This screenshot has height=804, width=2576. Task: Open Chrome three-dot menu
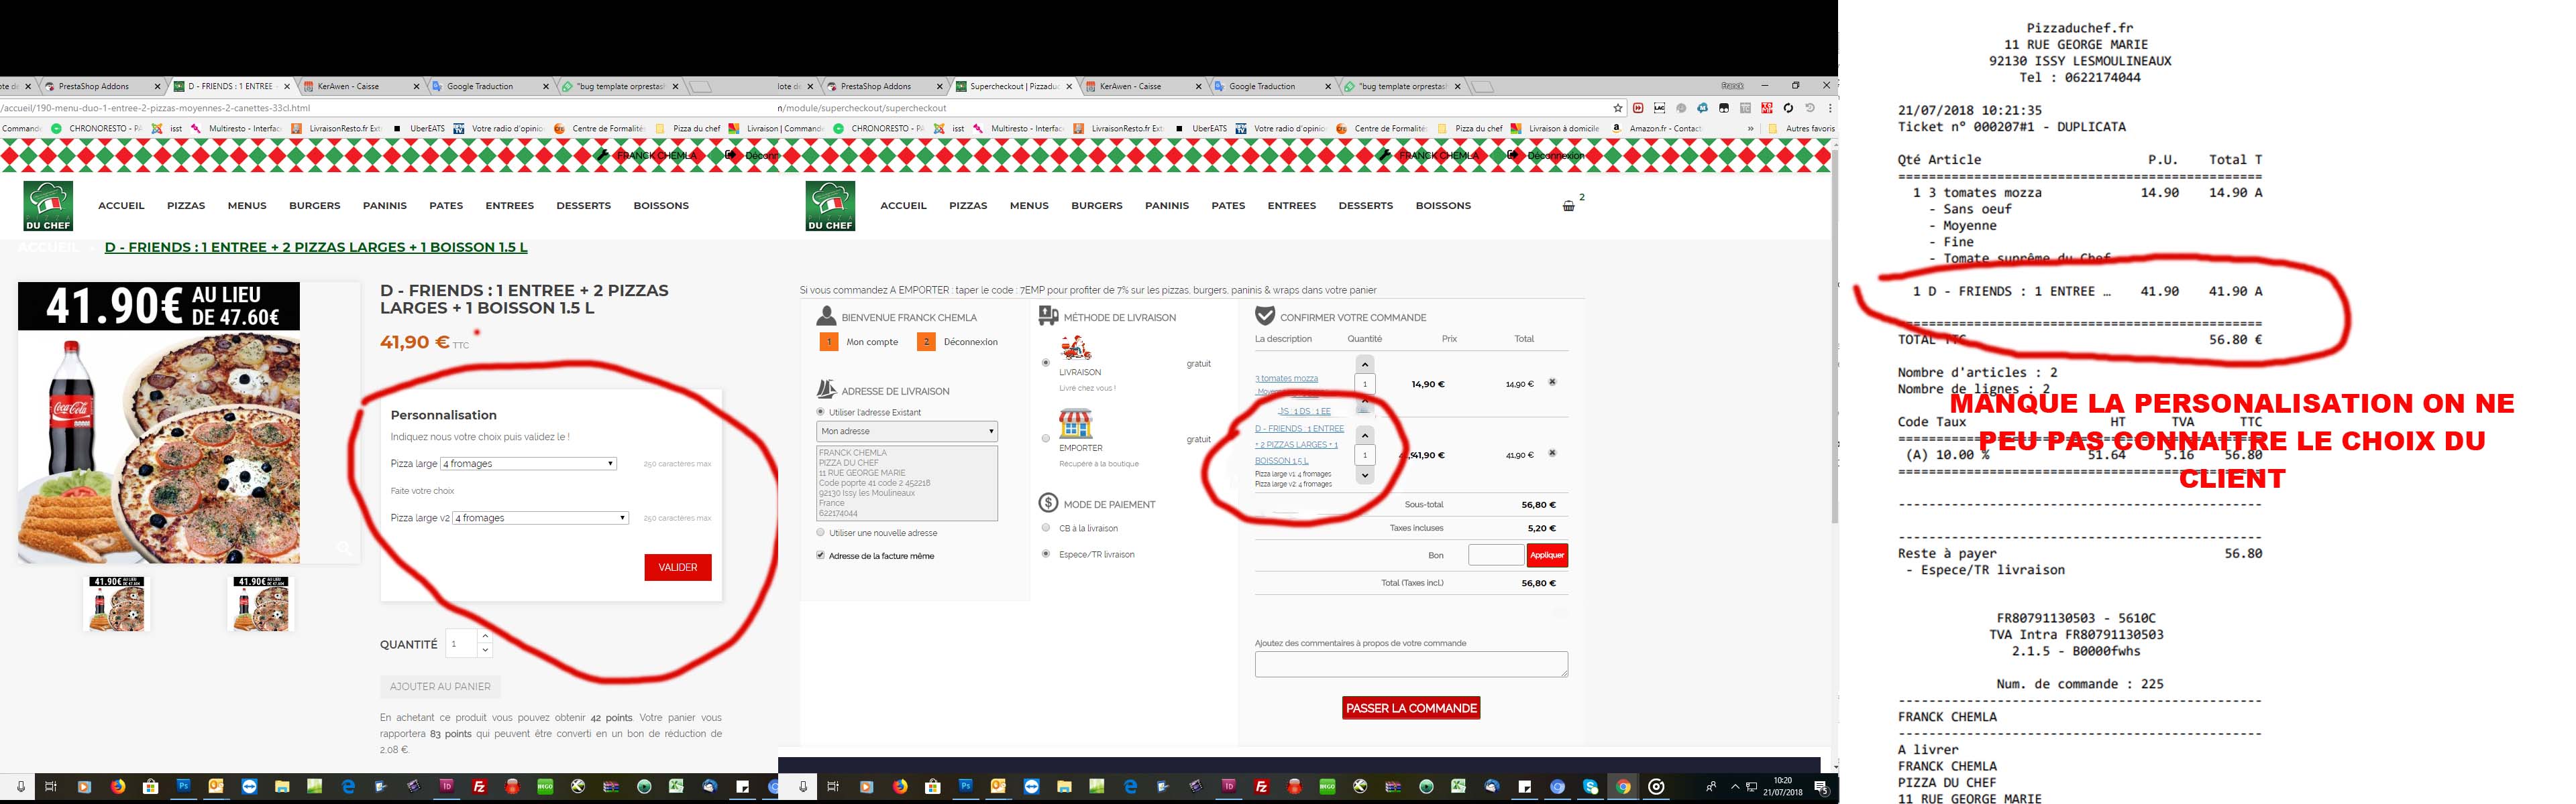(1830, 108)
